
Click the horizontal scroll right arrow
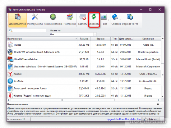coord(159,100)
